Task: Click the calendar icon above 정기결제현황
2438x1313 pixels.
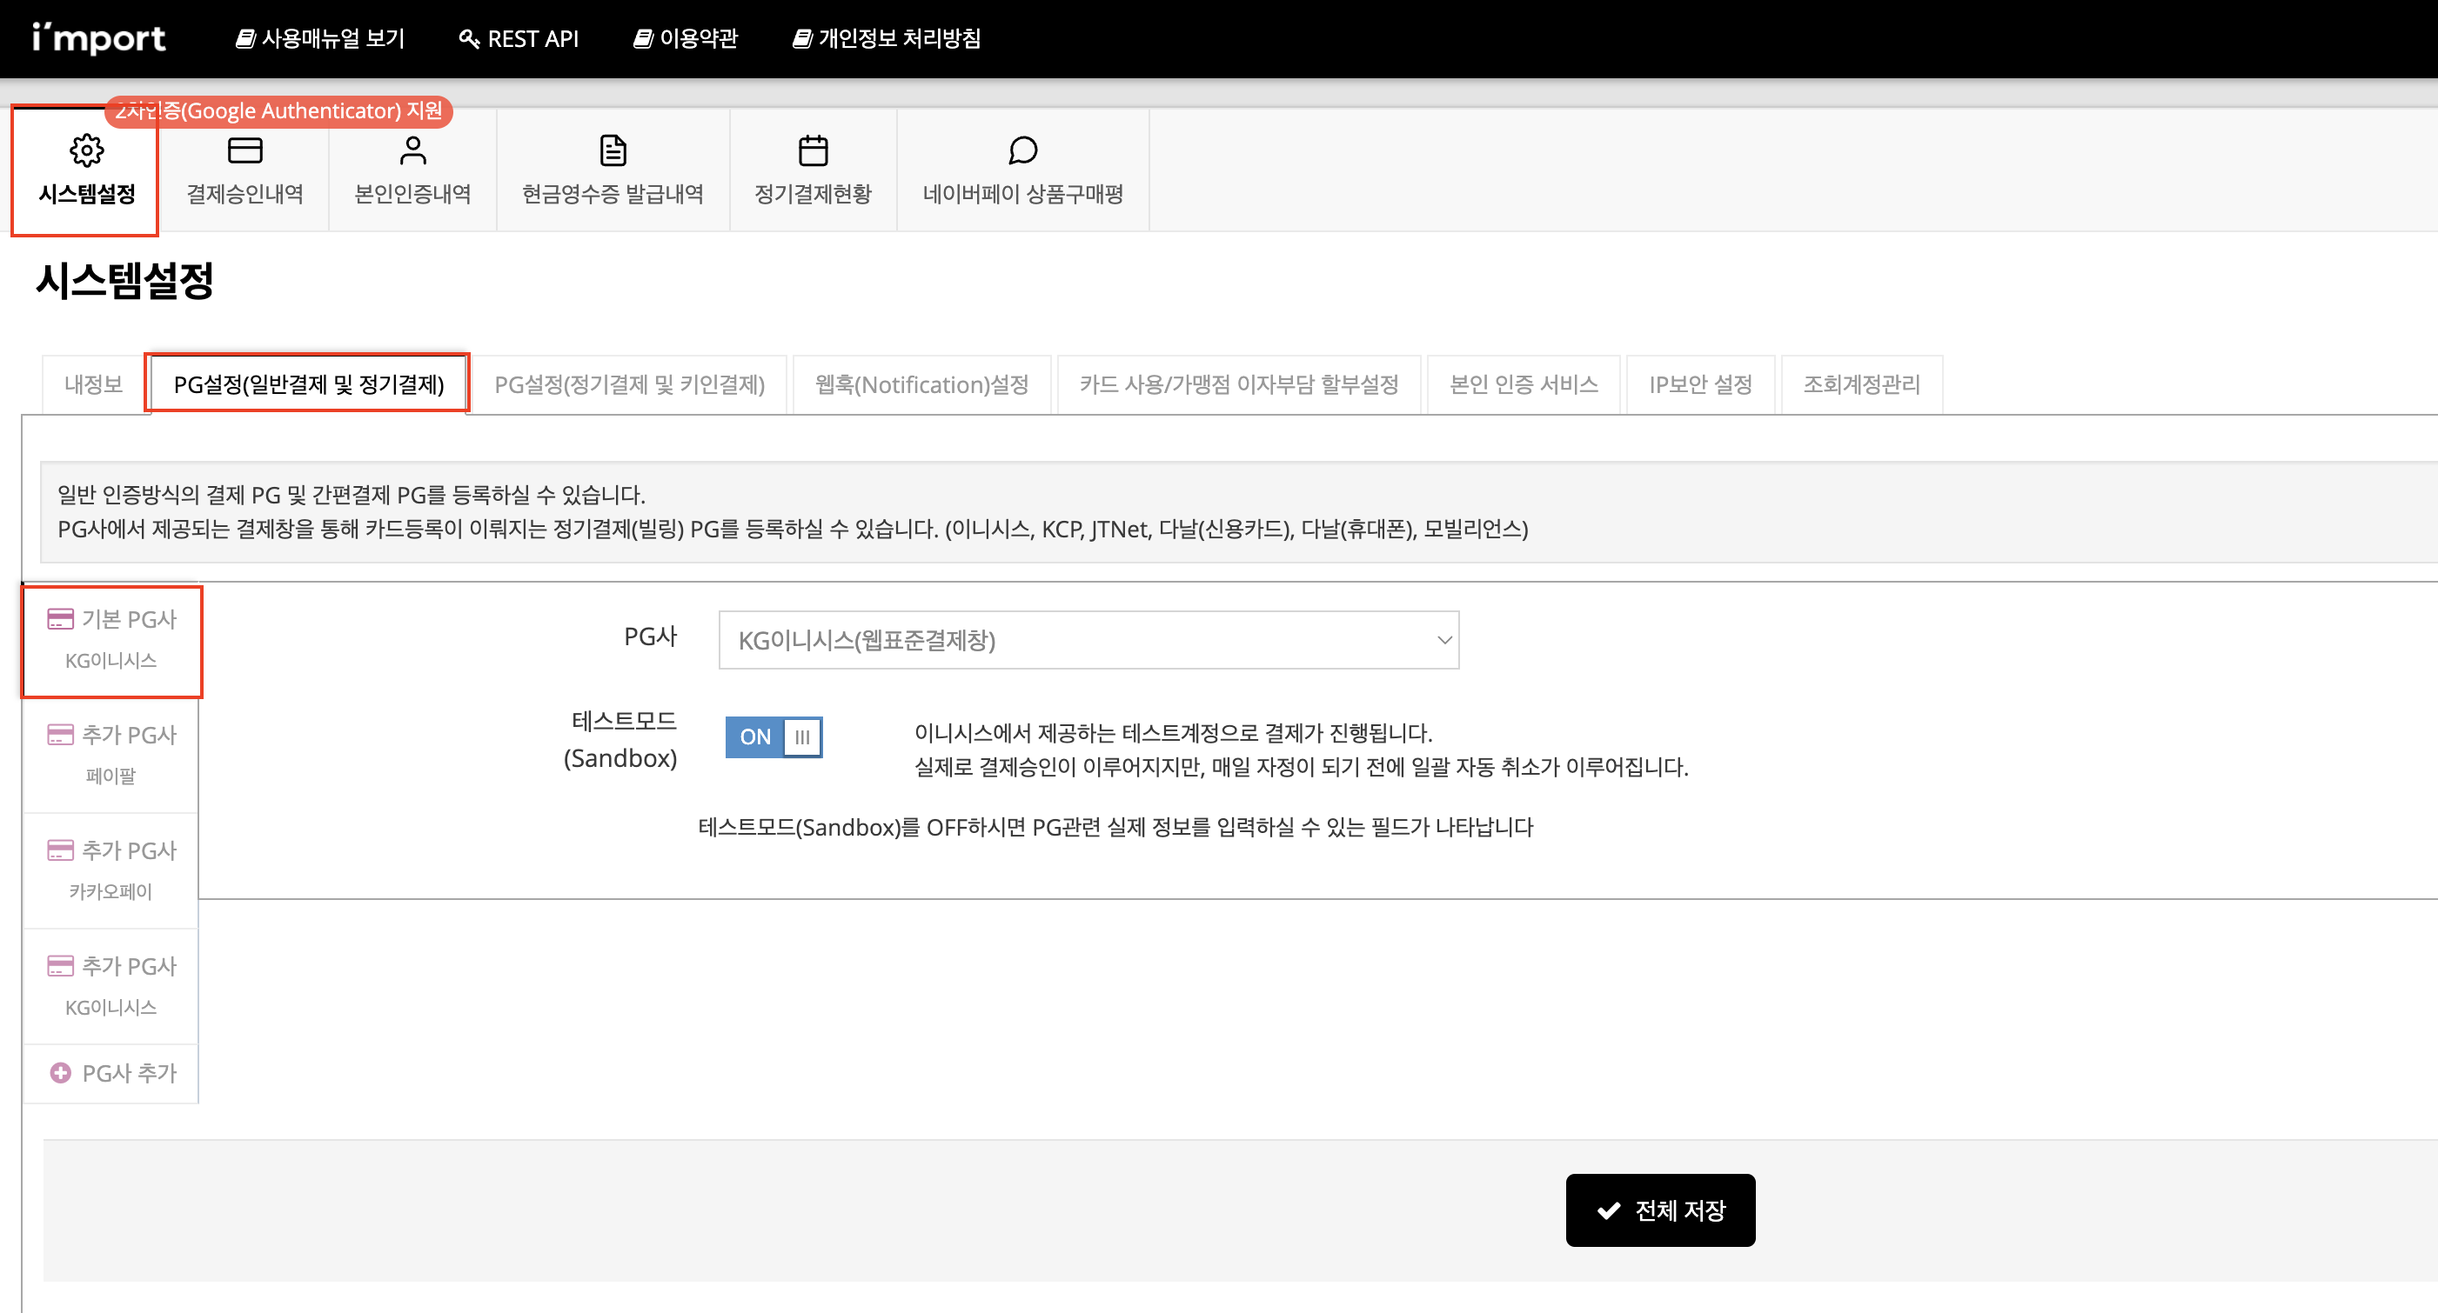Action: tap(813, 150)
